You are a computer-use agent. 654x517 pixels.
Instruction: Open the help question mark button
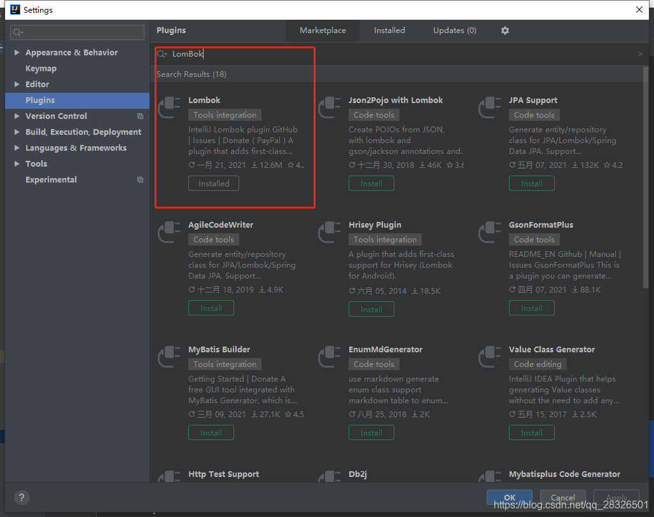tap(22, 497)
